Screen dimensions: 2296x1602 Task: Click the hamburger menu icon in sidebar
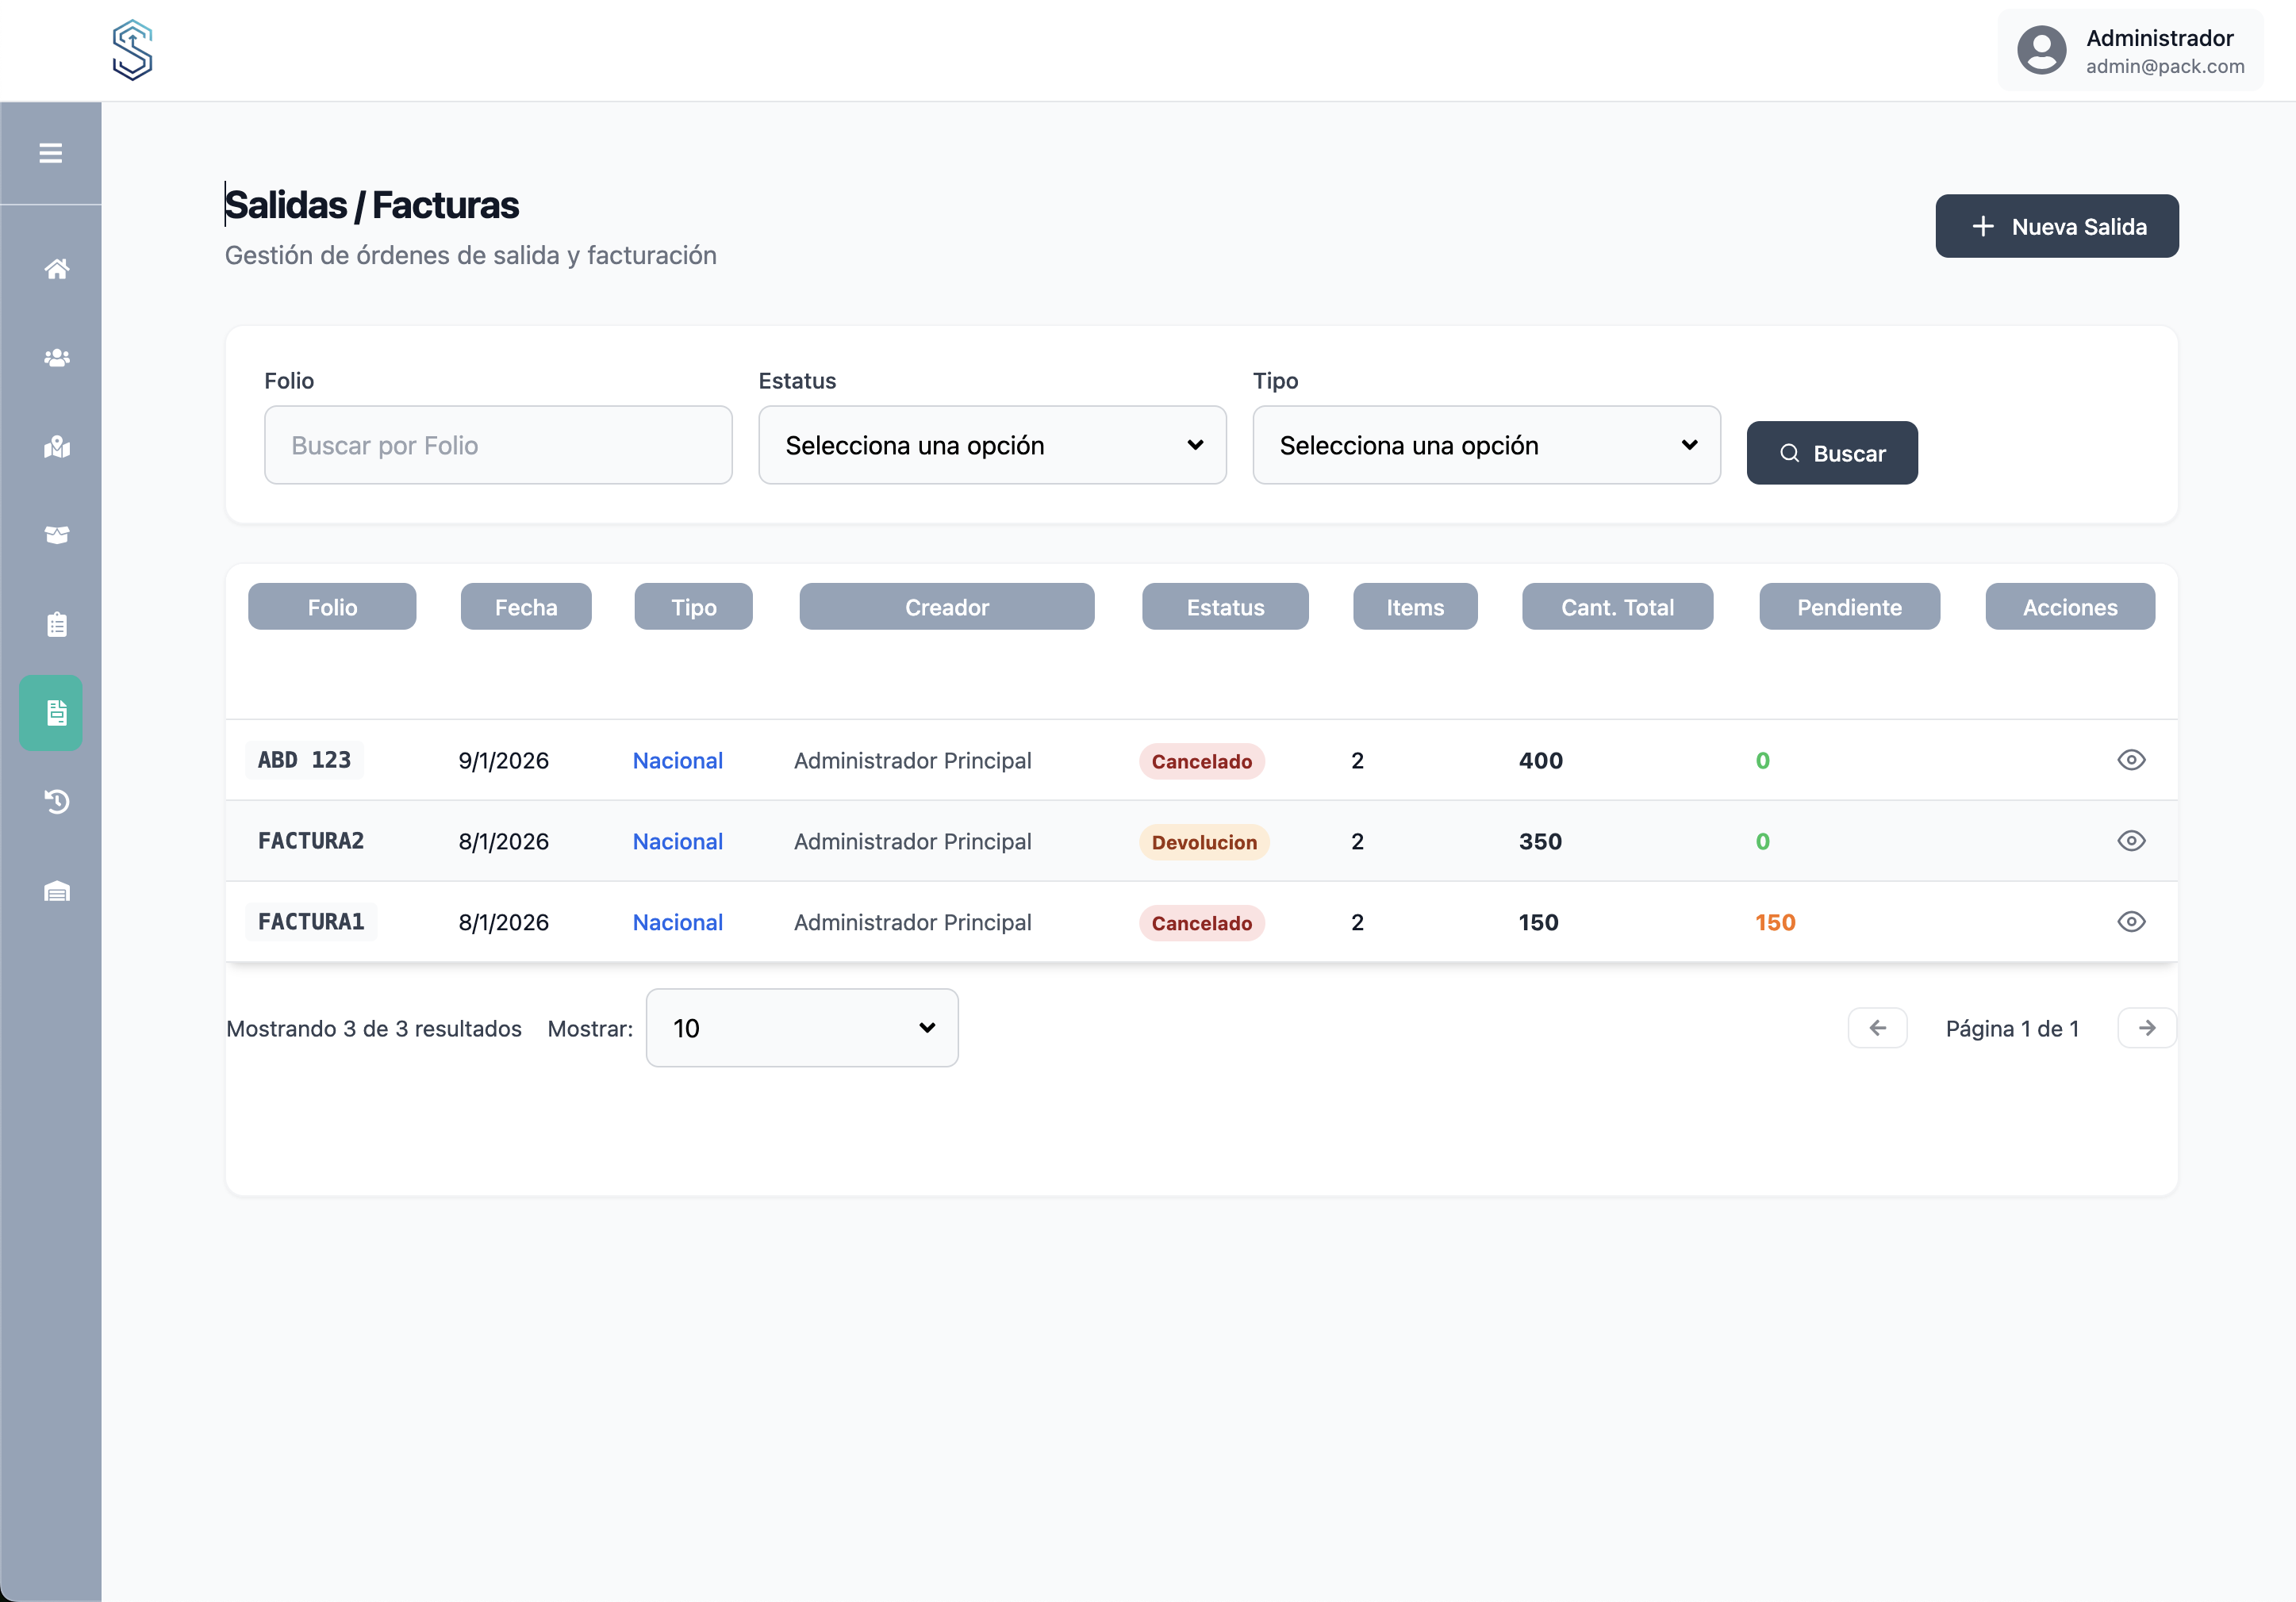50,153
